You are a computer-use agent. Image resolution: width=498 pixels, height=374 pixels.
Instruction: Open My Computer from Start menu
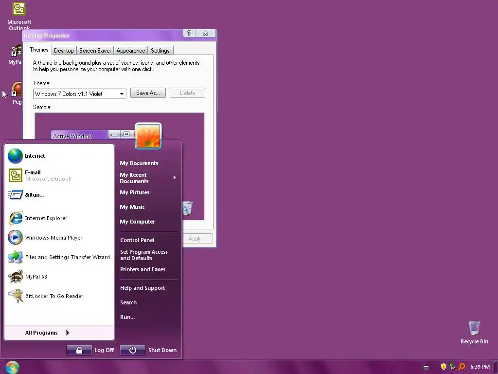point(137,222)
